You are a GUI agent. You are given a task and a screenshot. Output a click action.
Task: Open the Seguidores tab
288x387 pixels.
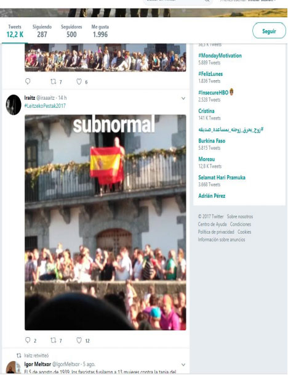tap(71, 31)
